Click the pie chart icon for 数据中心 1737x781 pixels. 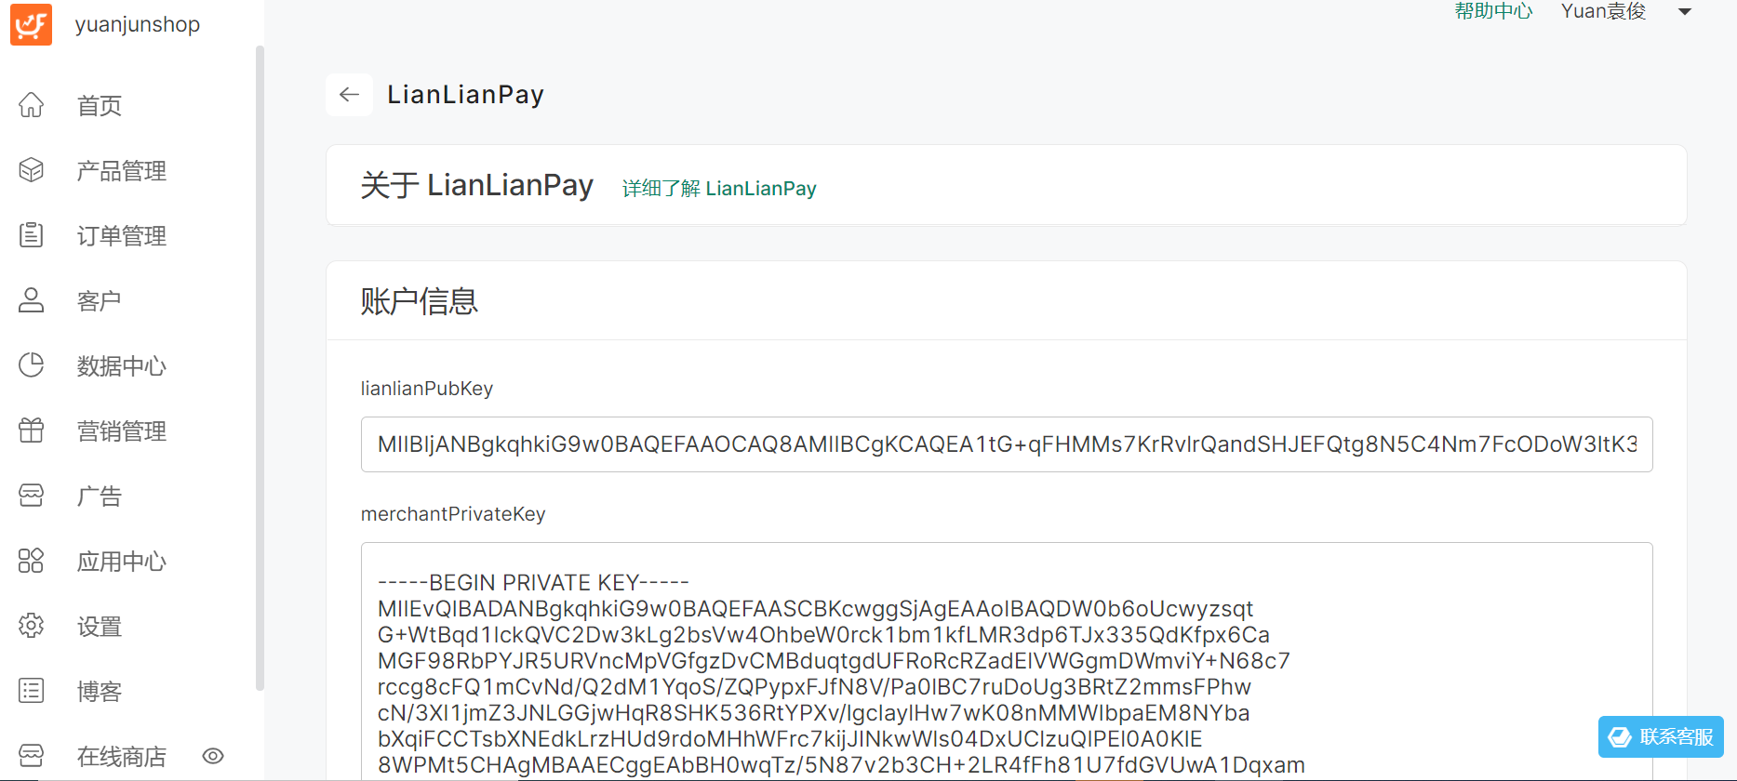[32, 365]
